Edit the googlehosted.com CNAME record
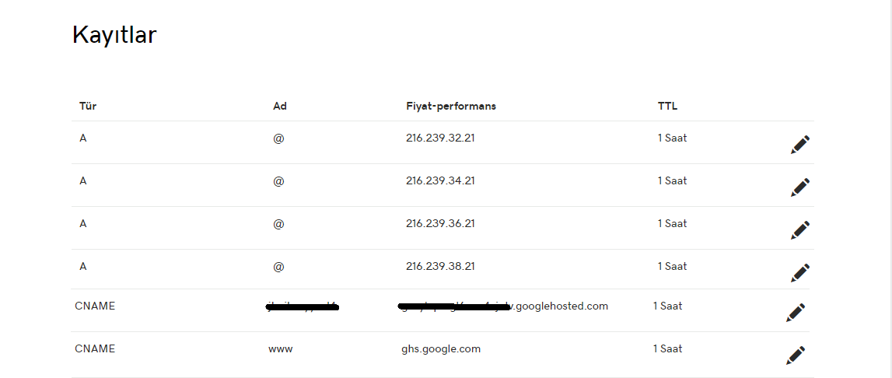 796,313
